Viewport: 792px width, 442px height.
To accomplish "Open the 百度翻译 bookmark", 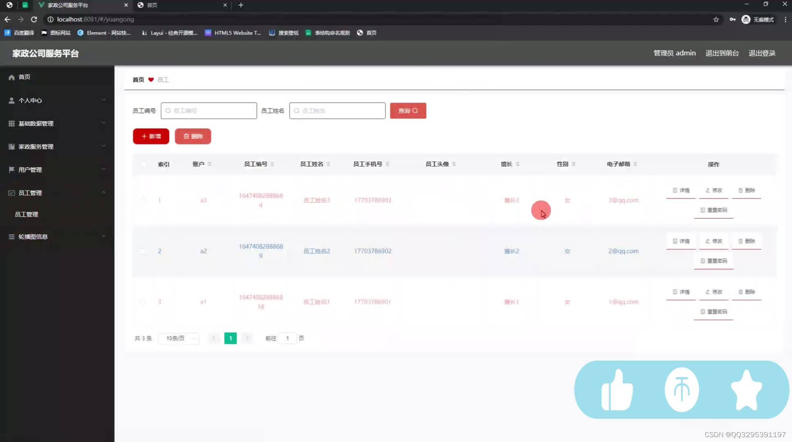I will point(19,33).
